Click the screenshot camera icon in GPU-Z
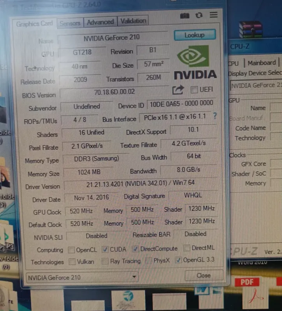The width and height of the screenshot is (282, 311). pos(185,16)
